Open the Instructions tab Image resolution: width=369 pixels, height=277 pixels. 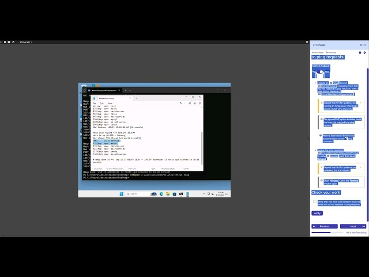tap(318, 53)
